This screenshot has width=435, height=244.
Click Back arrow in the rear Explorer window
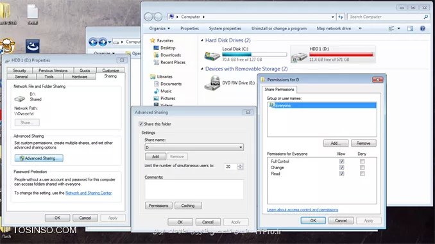pyautogui.click(x=93, y=42)
